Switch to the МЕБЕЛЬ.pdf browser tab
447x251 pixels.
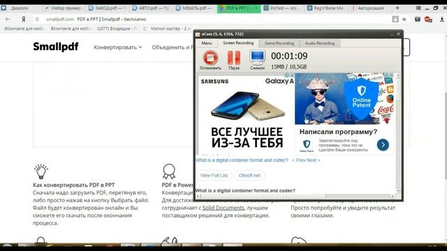pyautogui.click(x=195, y=8)
